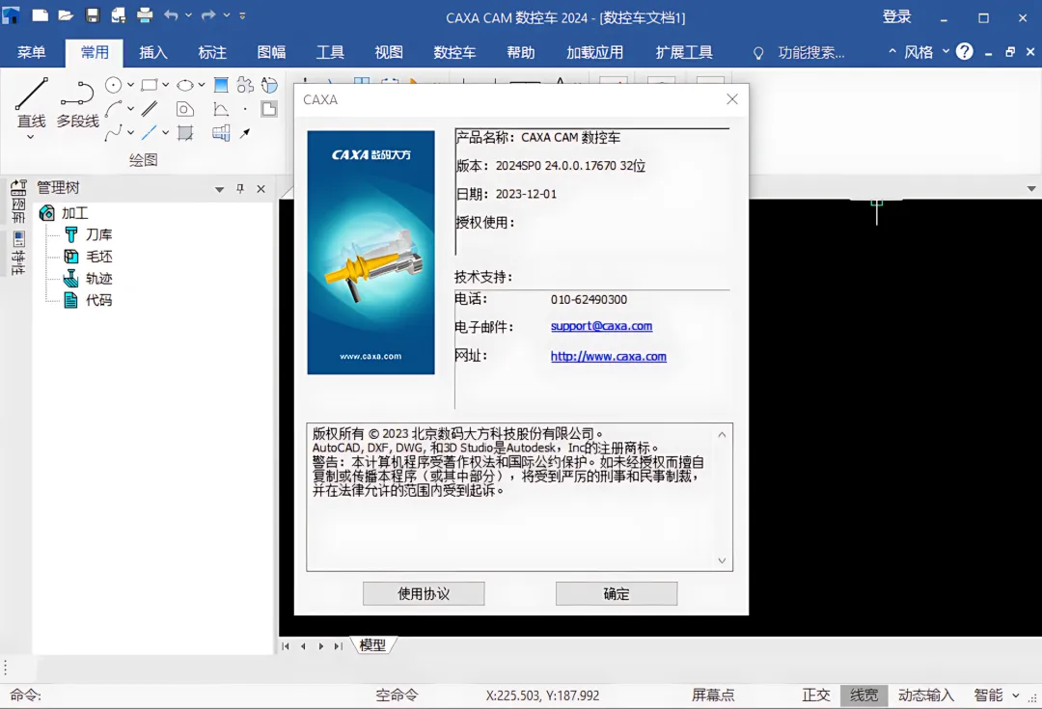
Task: Select the 多段线 polyline tool
Action: pyautogui.click(x=78, y=103)
